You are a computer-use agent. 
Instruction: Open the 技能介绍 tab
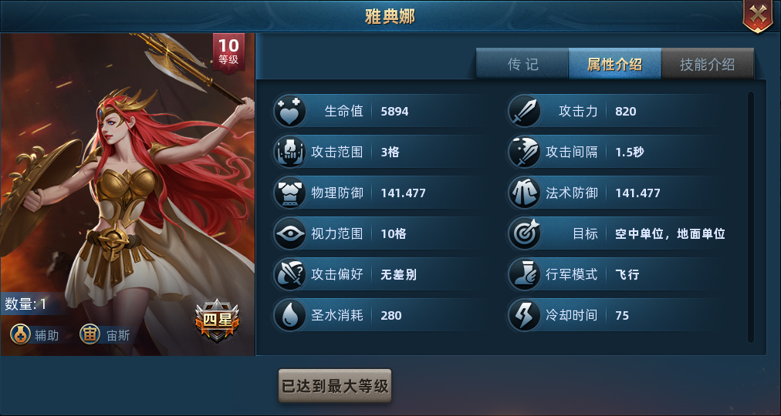[x=707, y=64]
